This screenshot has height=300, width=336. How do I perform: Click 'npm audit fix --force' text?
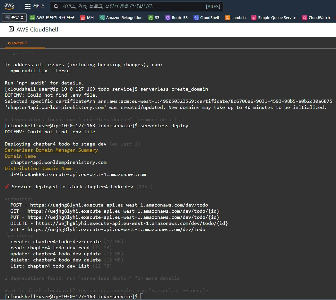point(40,71)
